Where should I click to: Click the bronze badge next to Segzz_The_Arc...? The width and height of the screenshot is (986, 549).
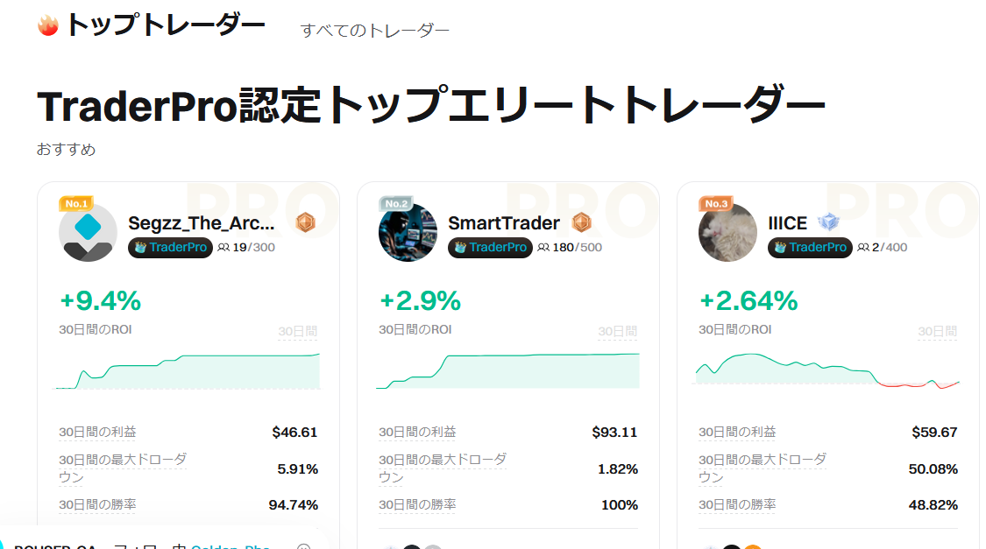(x=305, y=222)
